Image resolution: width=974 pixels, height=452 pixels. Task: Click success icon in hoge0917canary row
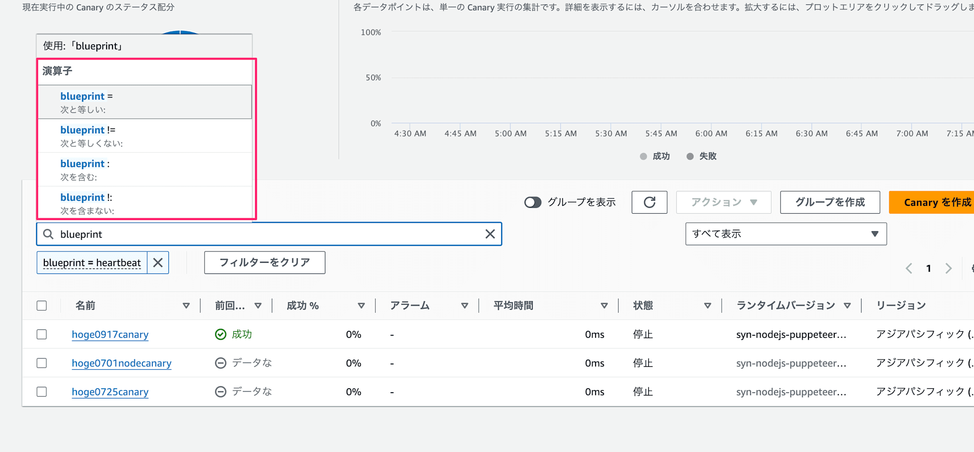(221, 334)
